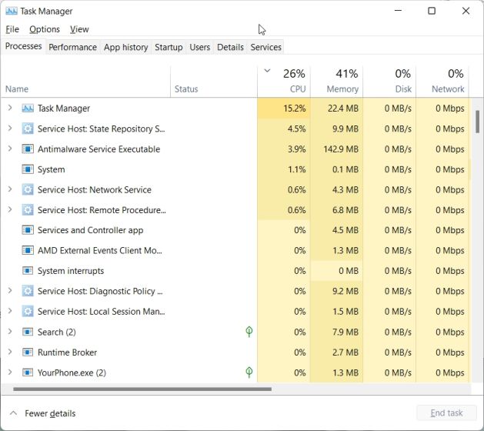The height and width of the screenshot is (431, 484).
Task: Switch to the Performance tab
Action: [x=72, y=47]
